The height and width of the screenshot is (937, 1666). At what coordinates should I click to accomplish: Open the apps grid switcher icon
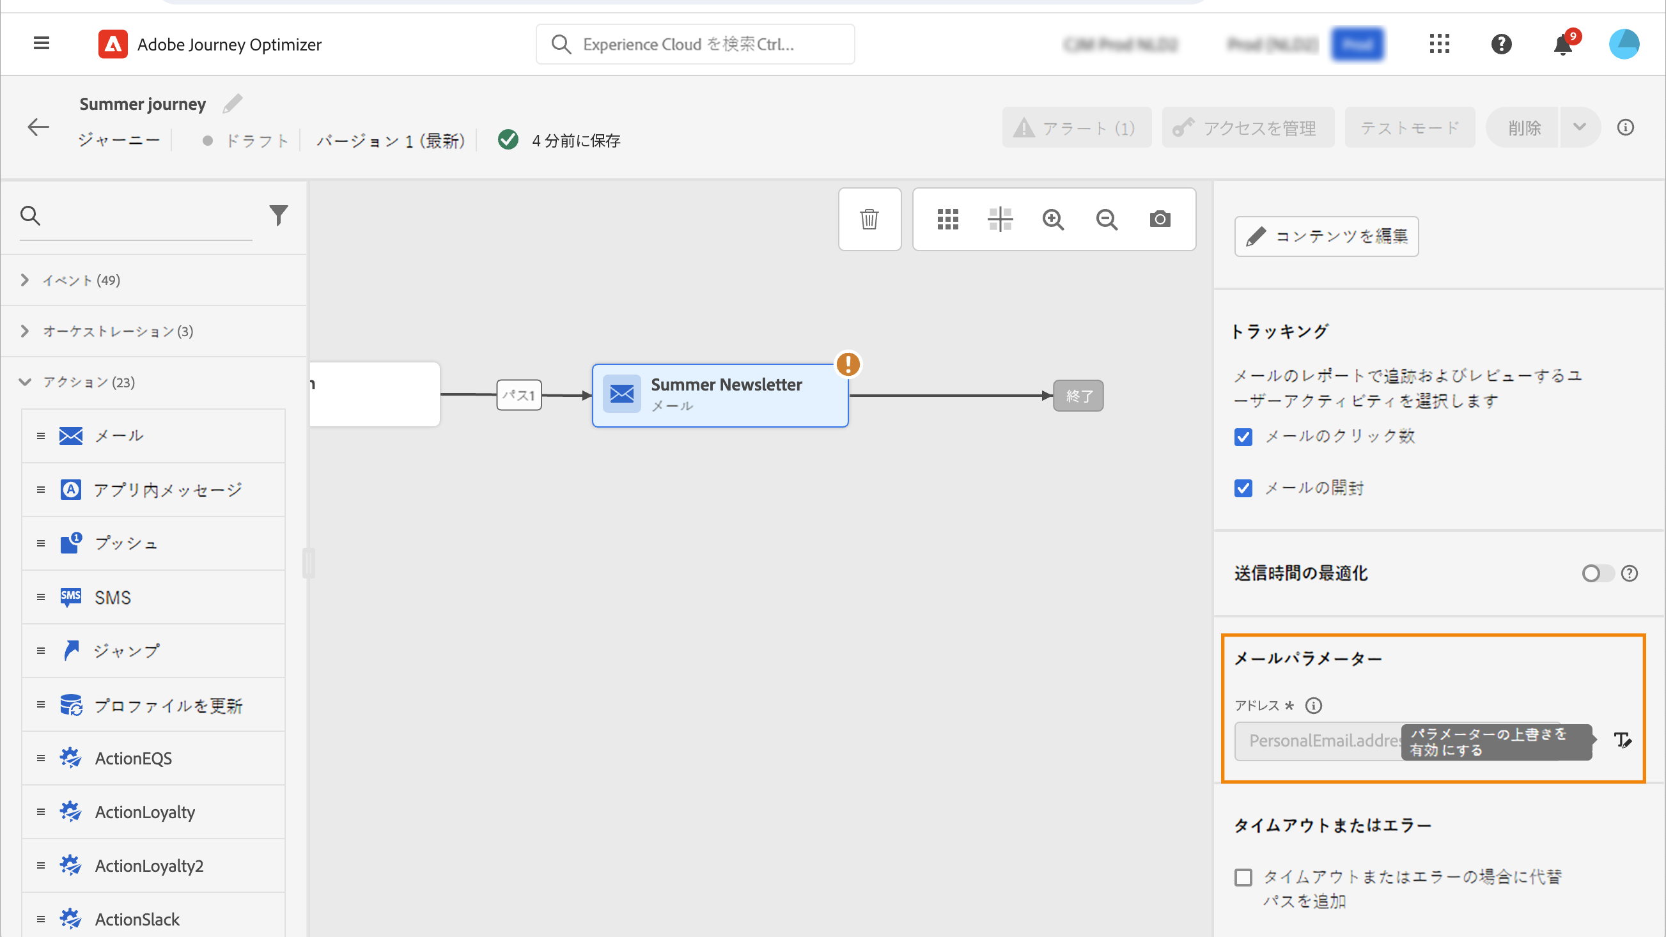click(1439, 44)
